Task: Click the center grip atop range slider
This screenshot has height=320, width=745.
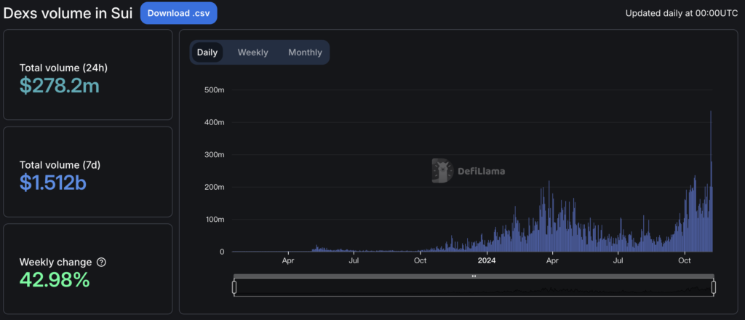Action: (x=474, y=276)
